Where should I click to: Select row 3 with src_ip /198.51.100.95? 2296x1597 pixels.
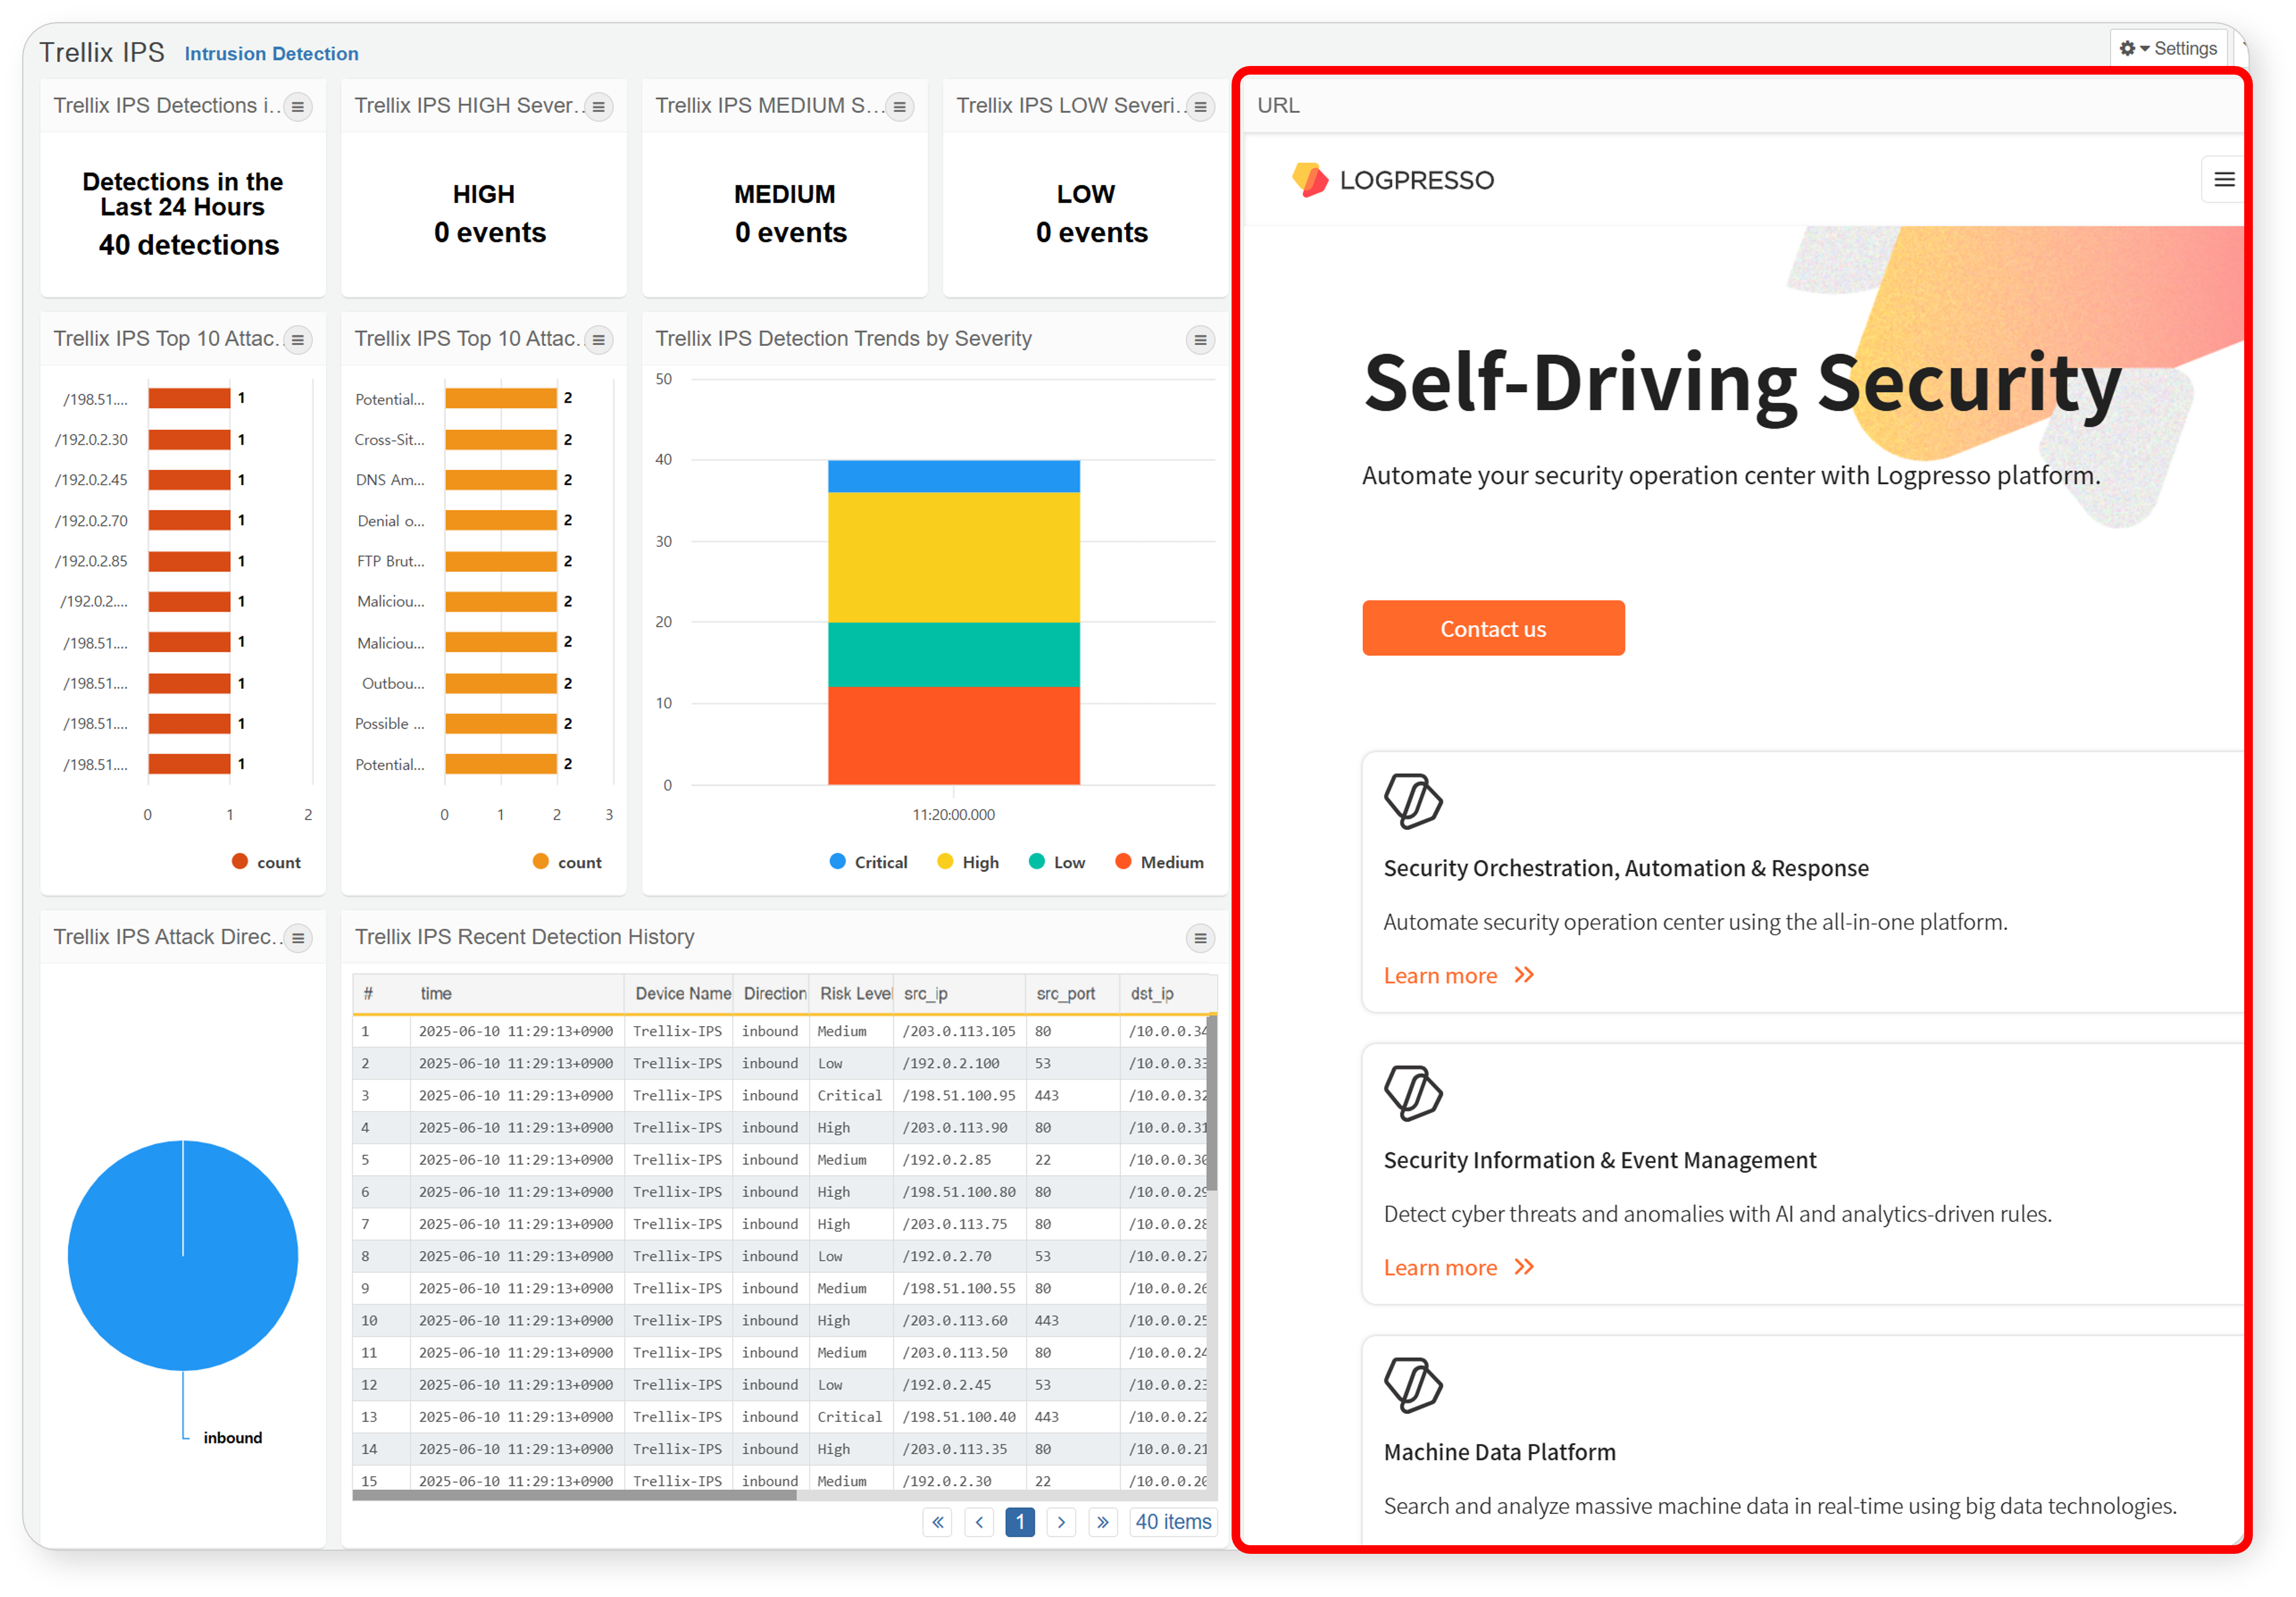780,1095
